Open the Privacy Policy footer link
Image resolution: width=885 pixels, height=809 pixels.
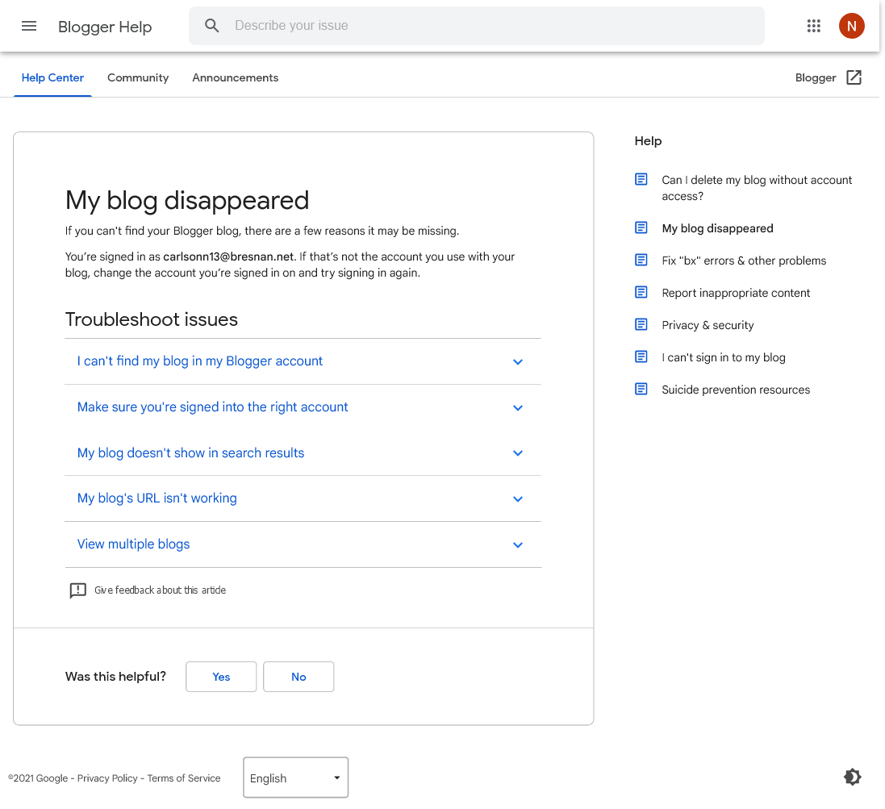click(x=107, y=778)
